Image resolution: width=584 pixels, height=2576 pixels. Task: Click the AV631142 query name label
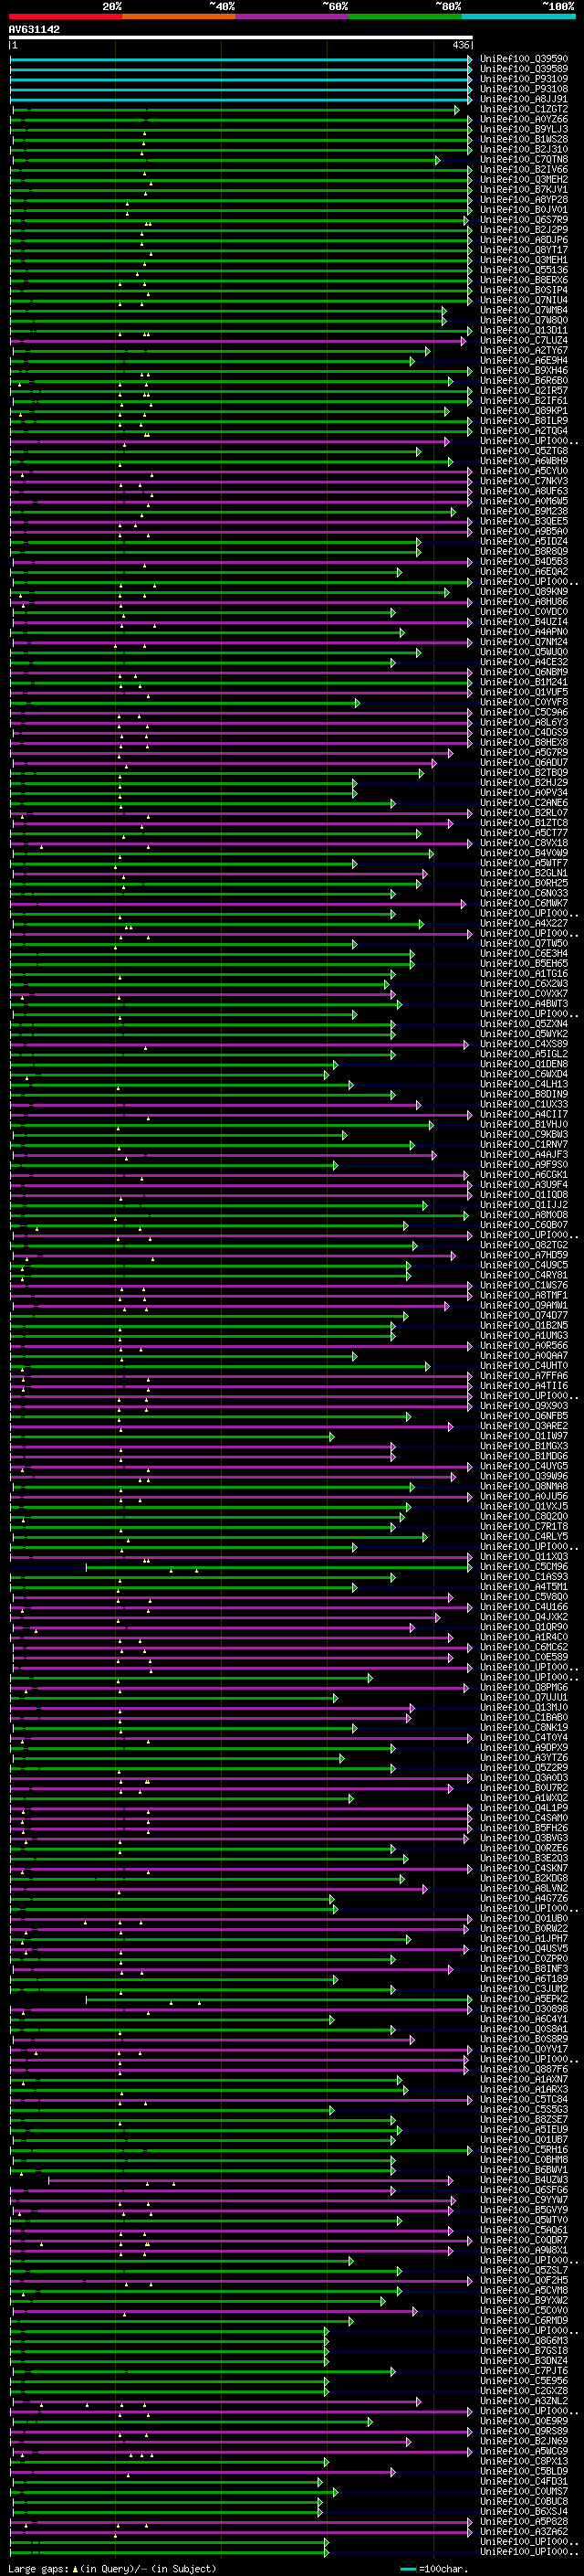coord(34,29)
